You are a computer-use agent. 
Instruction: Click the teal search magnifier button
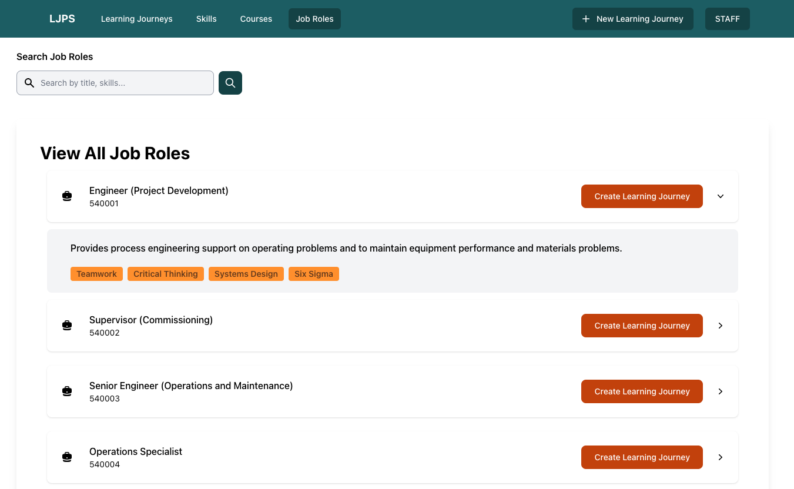click(x=230, y=83)
